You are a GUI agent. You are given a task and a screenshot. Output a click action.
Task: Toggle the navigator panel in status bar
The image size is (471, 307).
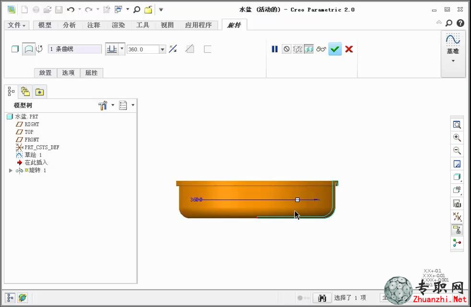10,298
